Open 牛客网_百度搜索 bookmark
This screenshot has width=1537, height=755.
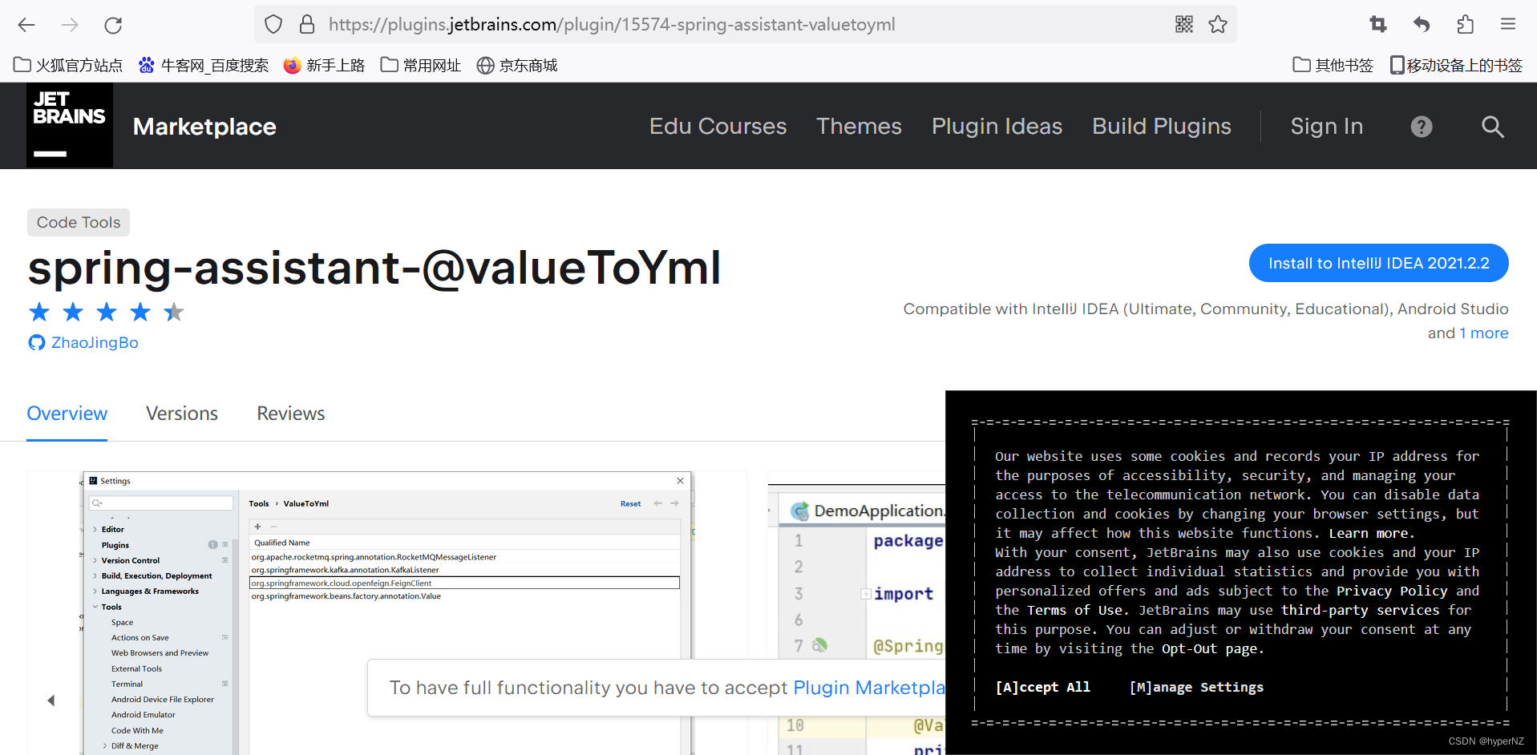point(204,66)
